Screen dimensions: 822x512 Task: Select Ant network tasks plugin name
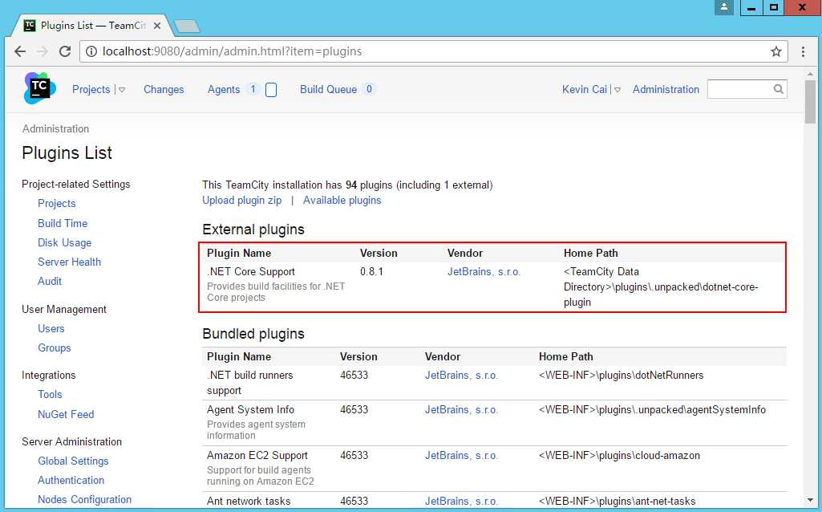[x=249, y=502]
